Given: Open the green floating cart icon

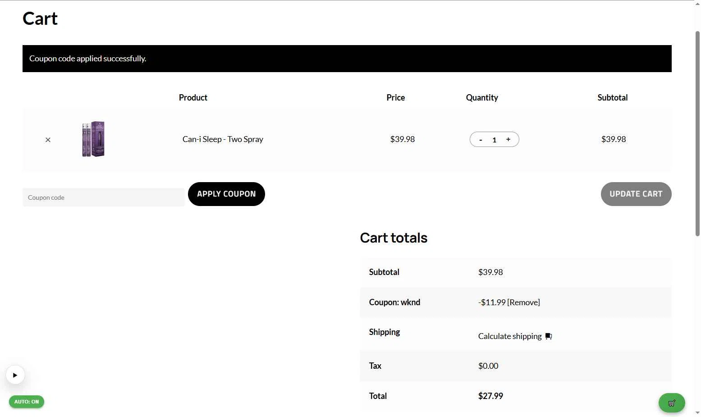Looking at the screenshot, I should click(x=672, y=403).
